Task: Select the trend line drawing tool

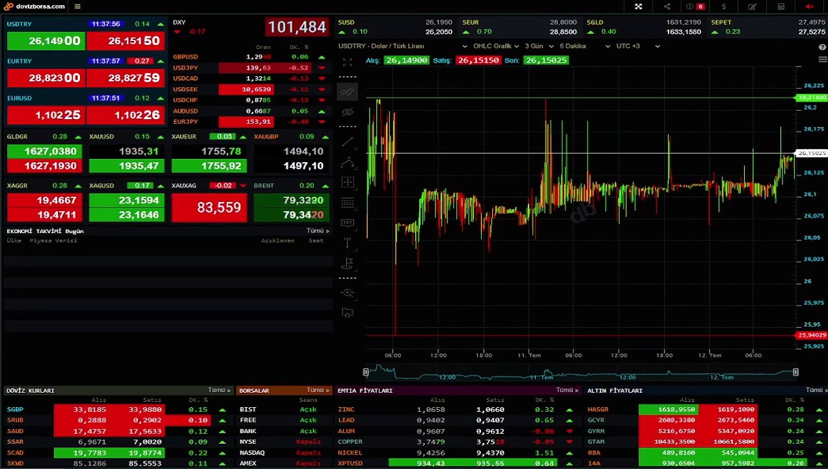Action: (348, 142)
